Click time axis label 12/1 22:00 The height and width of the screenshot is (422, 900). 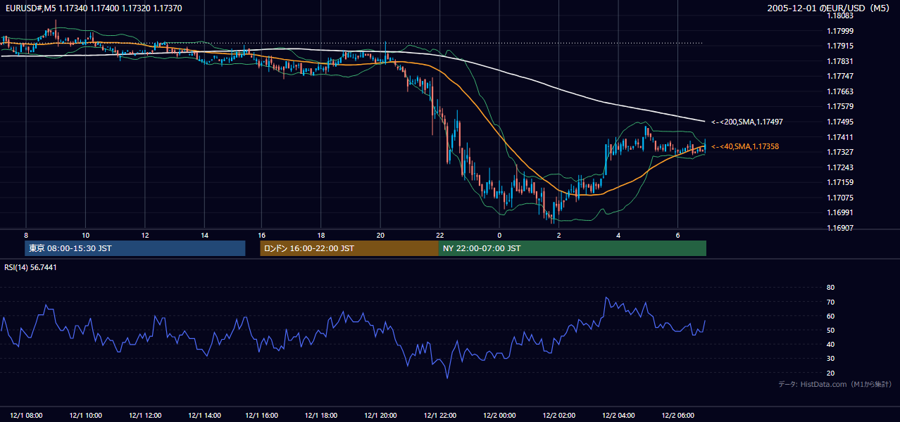[x=439, y=415]
